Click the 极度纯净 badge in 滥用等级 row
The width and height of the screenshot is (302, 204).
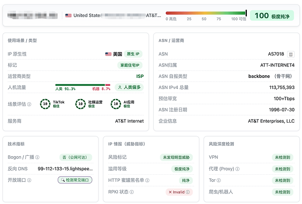[182, 169]
